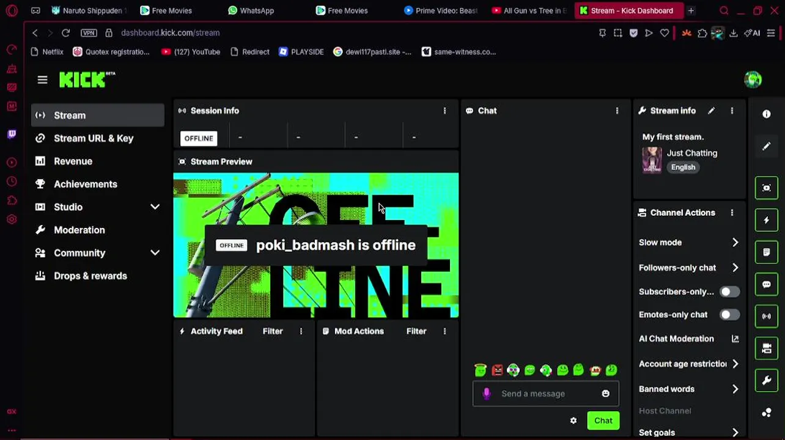Screen dimensions: 785x440
Task: Open Opera sidebar settings gear
Action: (x=12, y=219)
